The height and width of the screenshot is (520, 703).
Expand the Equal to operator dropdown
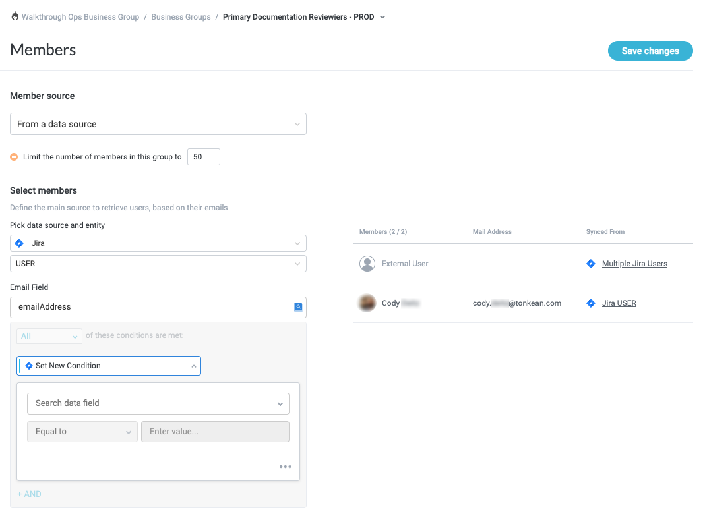[x=82, y=432]
